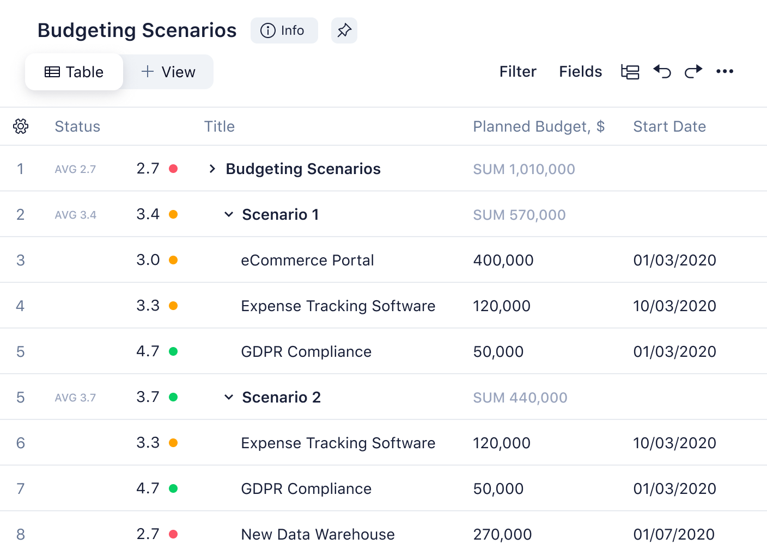Open the Filter menu
The image size is (767, 557).
pyautogui.click(x=518, y=72)
